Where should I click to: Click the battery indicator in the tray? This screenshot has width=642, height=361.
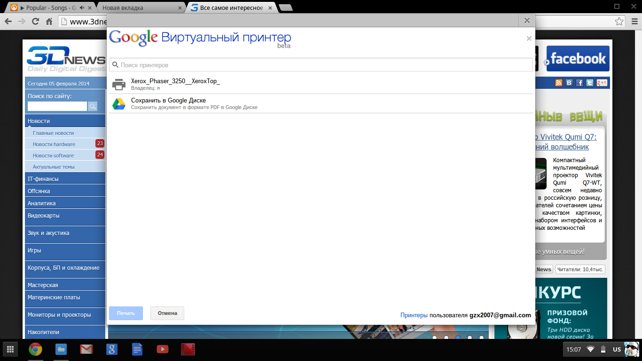[x=603, y=349]
